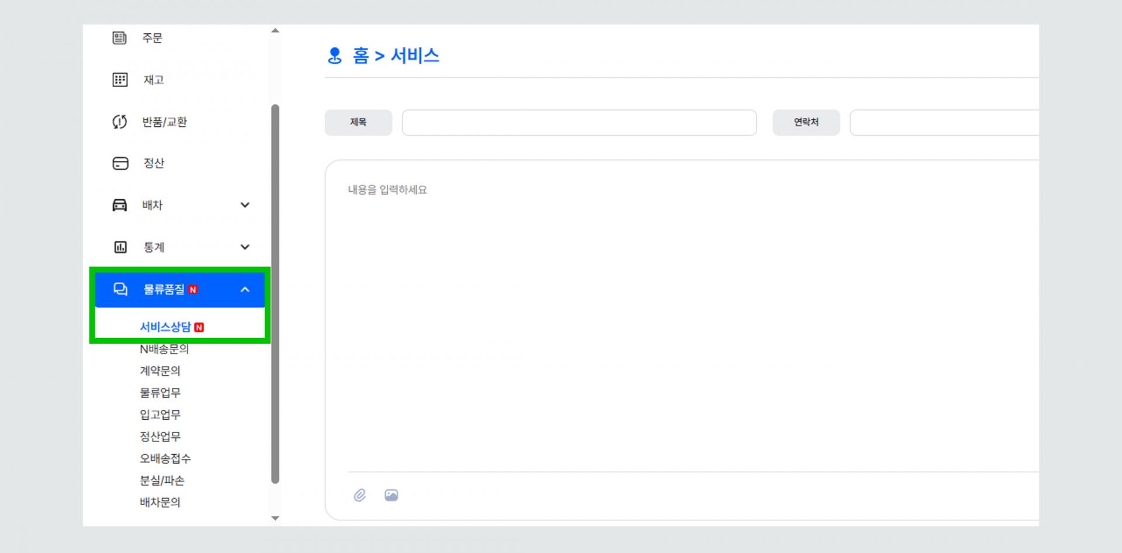
Task: Open the 배차문의 submenu
Action: coord(160,502)
